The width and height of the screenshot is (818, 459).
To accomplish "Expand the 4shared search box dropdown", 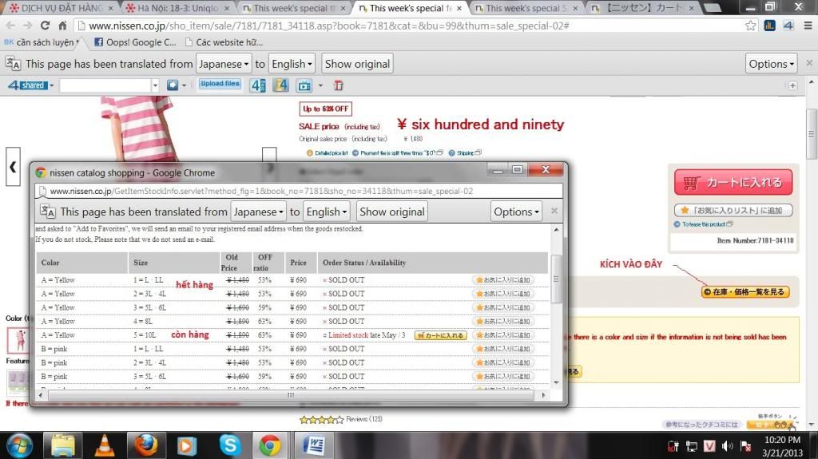I will [155, 85].
